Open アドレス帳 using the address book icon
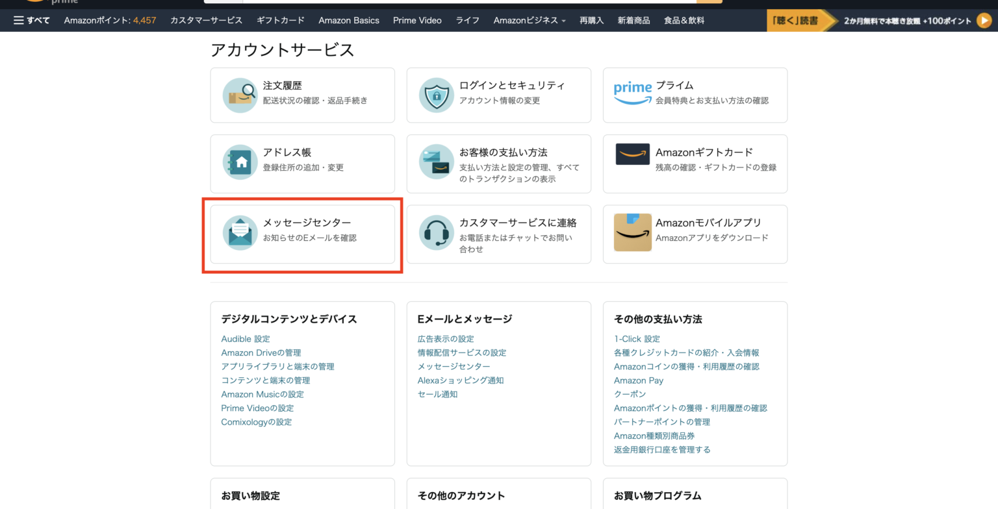Viewport: 998px width, 509px height. (240, 163)
